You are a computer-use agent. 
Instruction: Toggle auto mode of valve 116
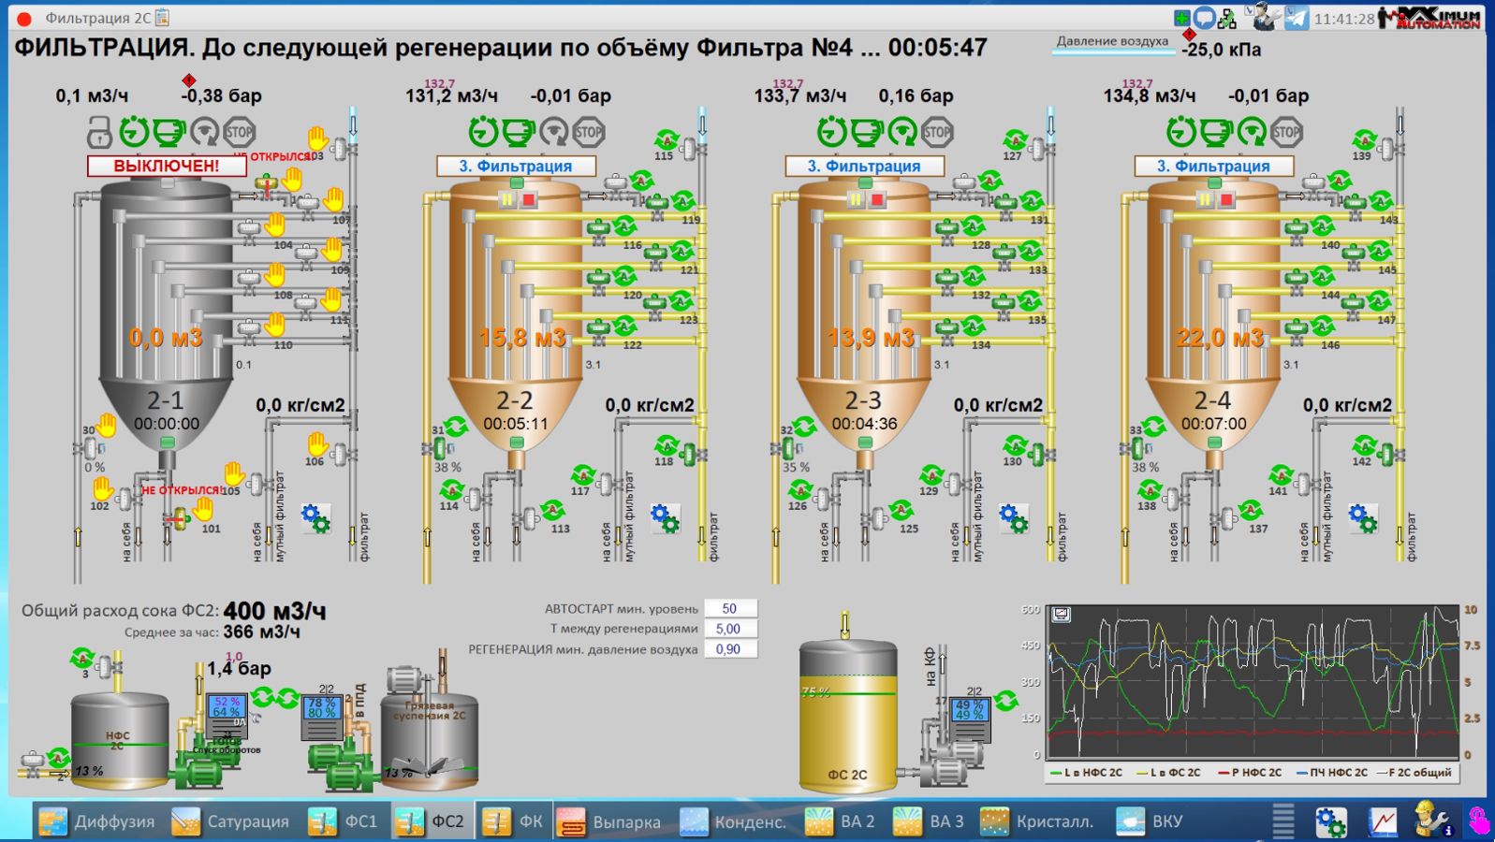[624, 225]
